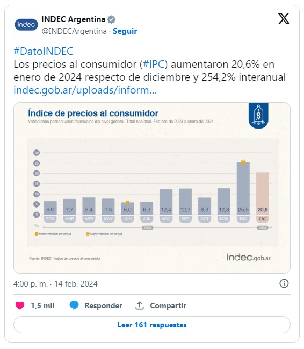Open the tweet info circle icon
This screenshot has width=304, height=349.
click(284, 283)
